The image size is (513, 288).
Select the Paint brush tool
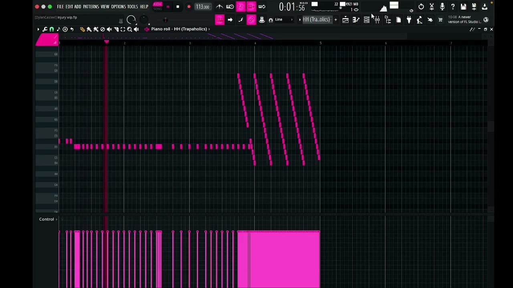(x=89, y=29)
